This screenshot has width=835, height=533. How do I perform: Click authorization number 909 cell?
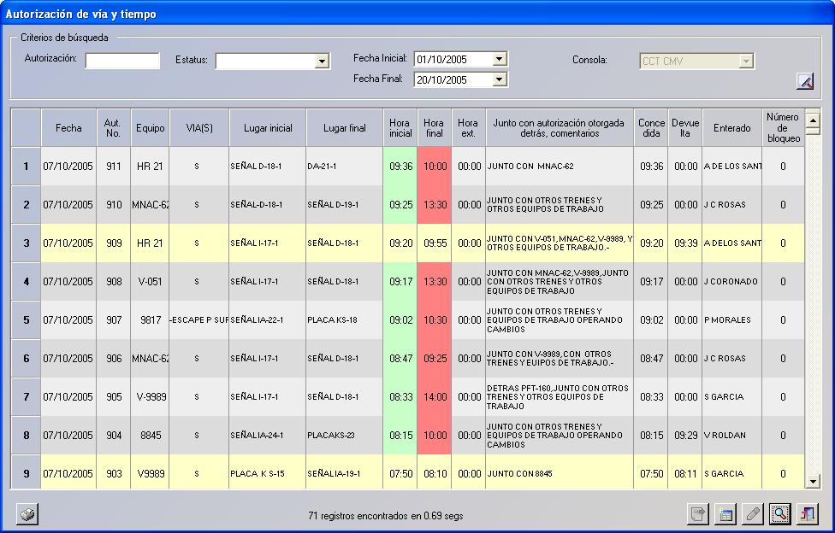[x=114, y=243]
